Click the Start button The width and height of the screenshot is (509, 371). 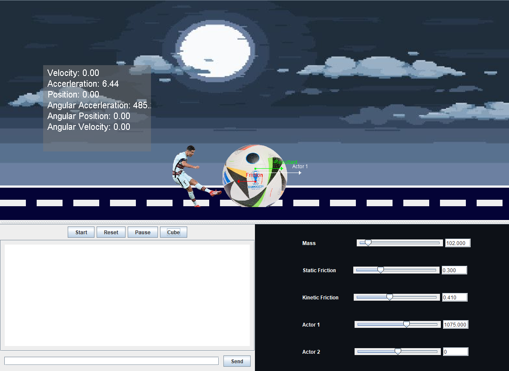(x=81, y=232)
